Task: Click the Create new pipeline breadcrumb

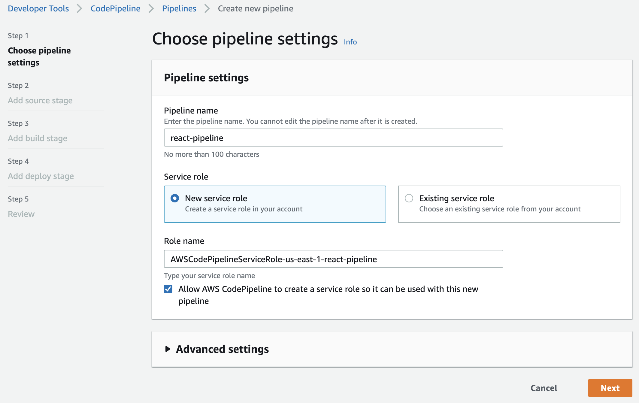Action: [x=255, y=8]
